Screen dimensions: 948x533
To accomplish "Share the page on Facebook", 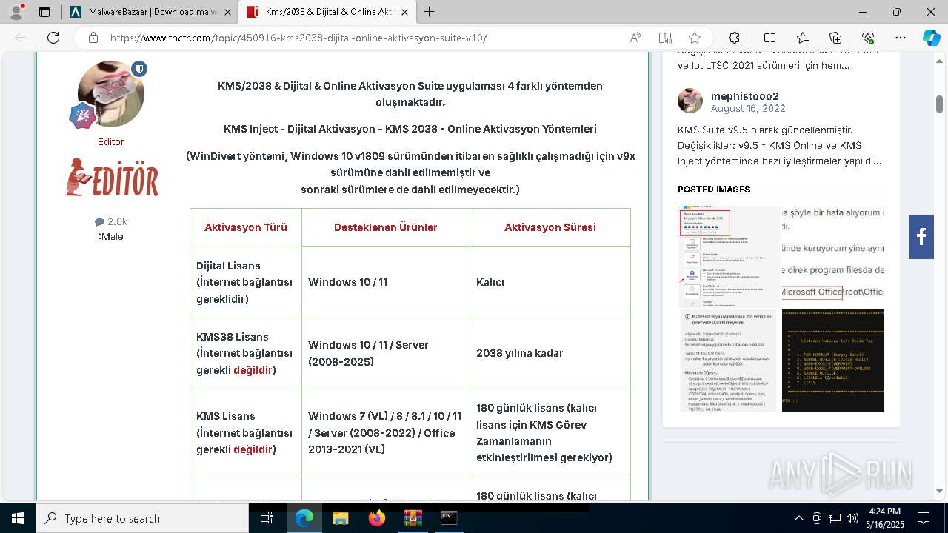I will [921, 237].
